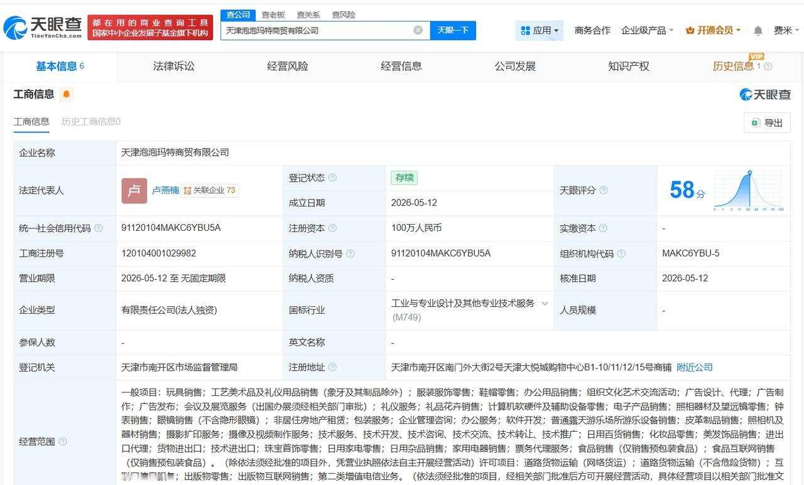Click the 导出 export button

tap(767, 123)
